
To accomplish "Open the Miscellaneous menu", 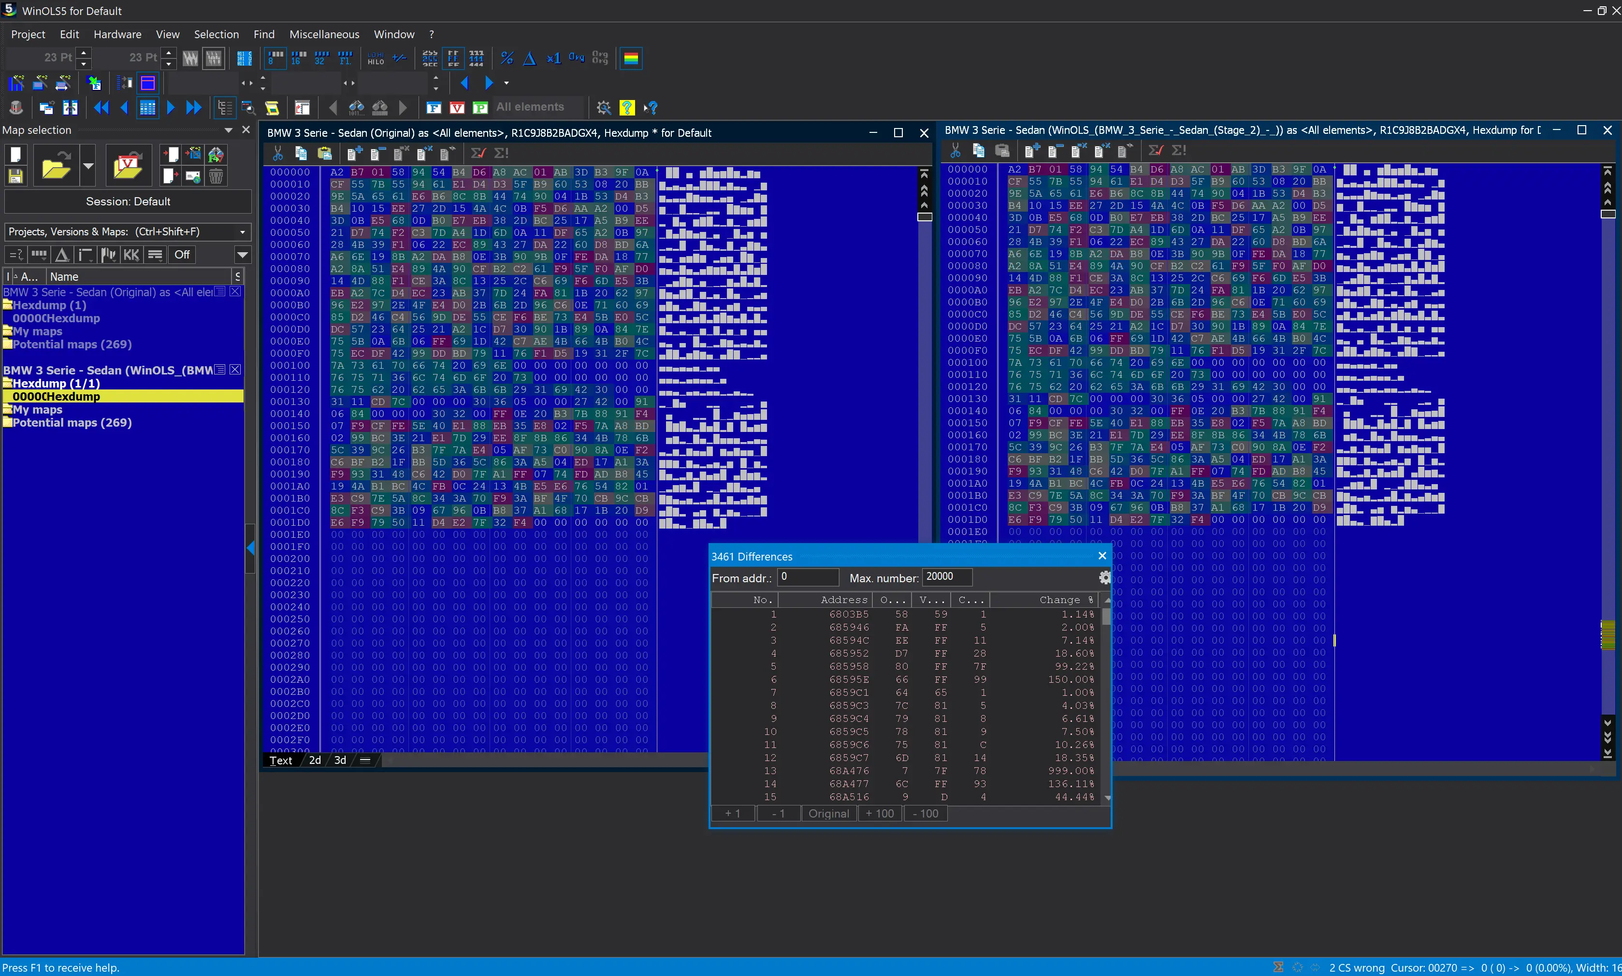I will pyautogui.click(x=323, y=34).
